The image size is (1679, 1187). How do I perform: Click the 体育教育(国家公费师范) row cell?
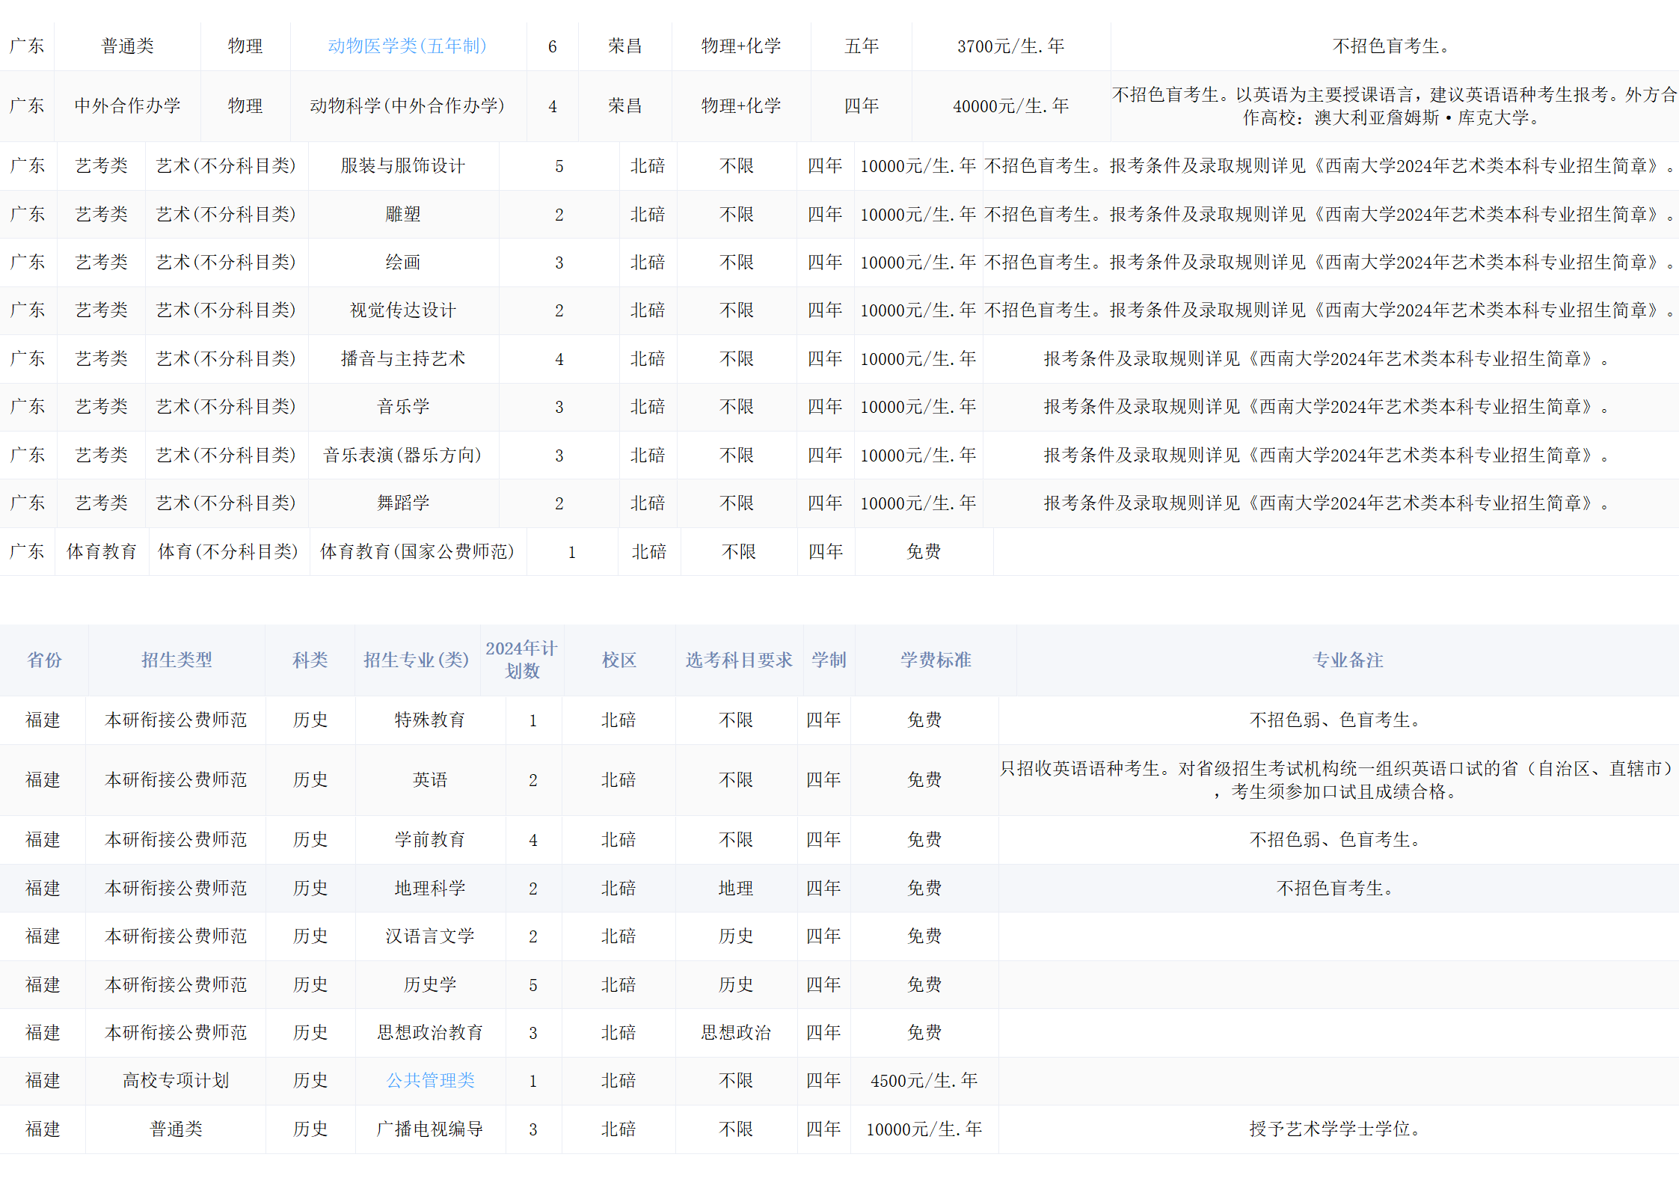click(417, 552)
